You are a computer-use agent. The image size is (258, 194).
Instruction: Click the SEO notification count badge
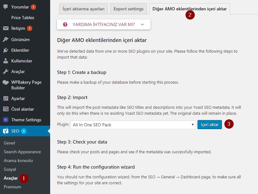pos(24,131)
